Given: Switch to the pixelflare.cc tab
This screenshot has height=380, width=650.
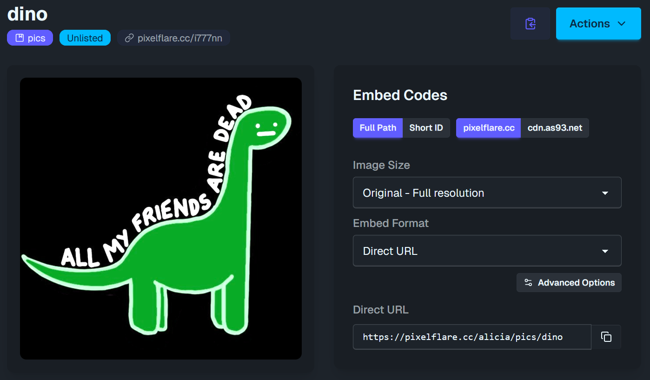Looking at the screenshot, I should [x=488, y=128].
